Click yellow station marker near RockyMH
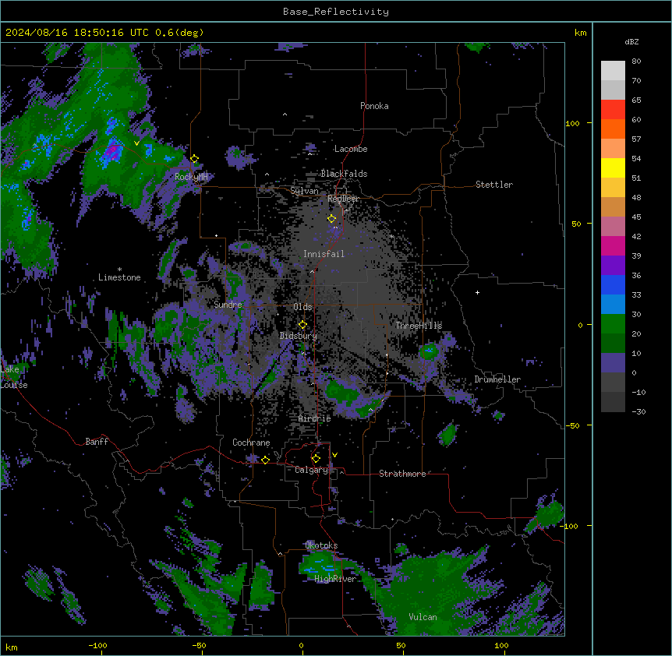Screen dimensions: 672x656 click(195, 159)
